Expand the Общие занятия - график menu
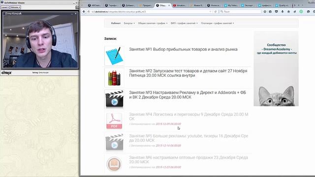This screenshot has height=177, width=315. click(x=153, y=23)
